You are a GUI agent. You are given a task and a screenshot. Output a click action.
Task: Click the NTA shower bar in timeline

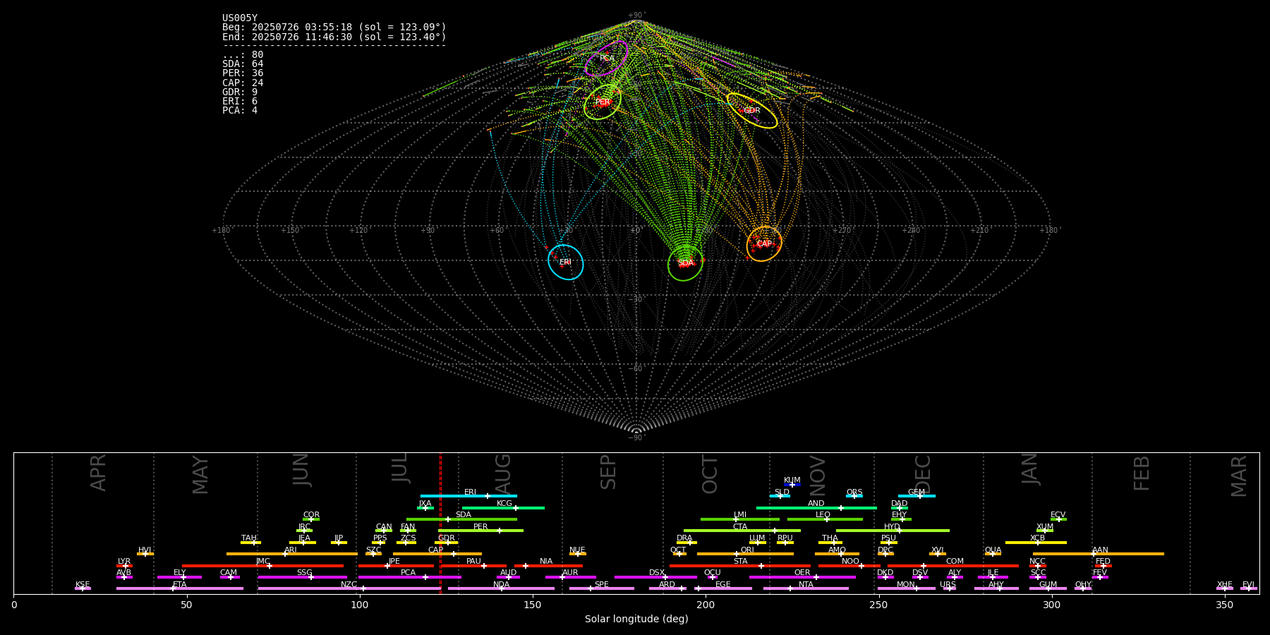(806, 588)
